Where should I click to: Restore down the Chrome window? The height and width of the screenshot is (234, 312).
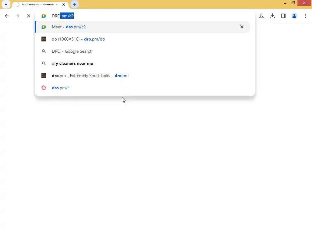[x=293, y=3]
